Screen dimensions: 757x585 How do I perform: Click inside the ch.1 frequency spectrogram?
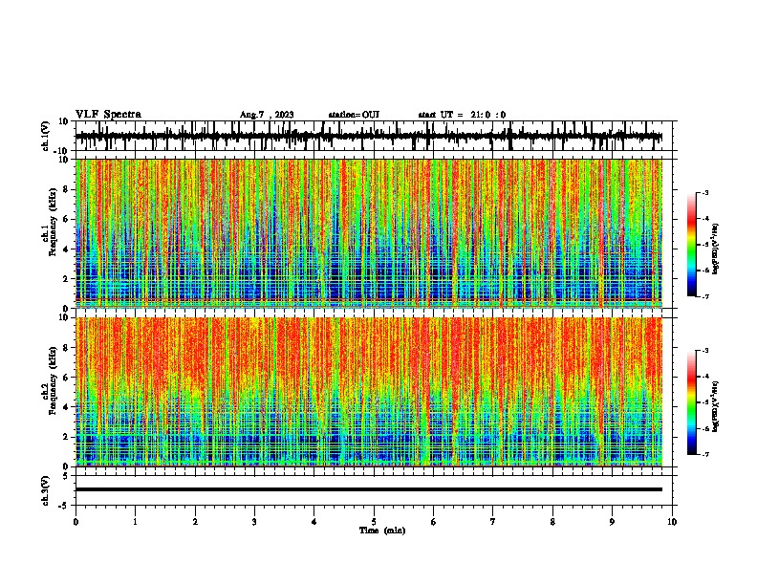pyautogui.click(x=368, y=233)
